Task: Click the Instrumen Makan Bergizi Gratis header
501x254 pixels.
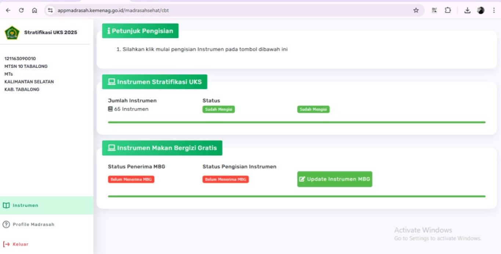Action: [162, 148]
